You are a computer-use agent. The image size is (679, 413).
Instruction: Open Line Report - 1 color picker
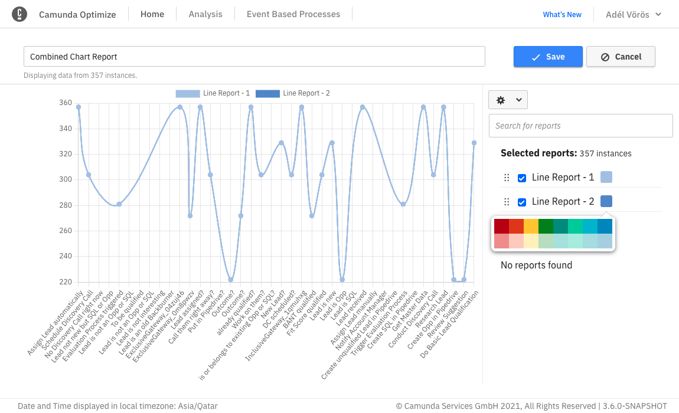[x=606, y=177]
